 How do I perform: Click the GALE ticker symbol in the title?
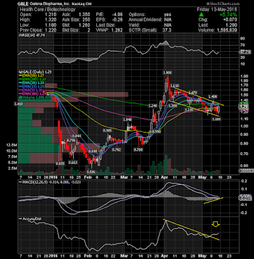(x=23, y=4)
